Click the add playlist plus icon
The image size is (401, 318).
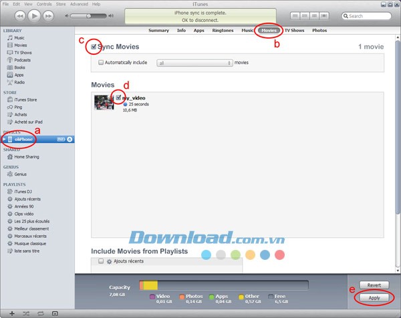coord(11,313)
